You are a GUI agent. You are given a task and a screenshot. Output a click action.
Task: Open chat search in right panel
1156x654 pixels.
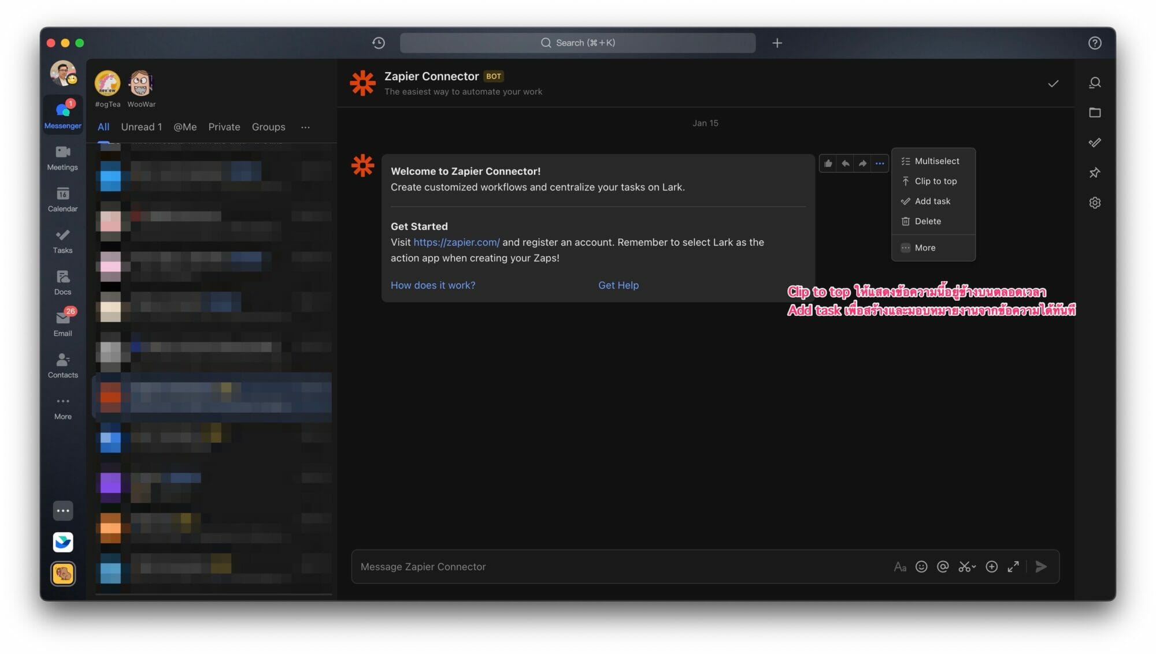coord(1095,83)
